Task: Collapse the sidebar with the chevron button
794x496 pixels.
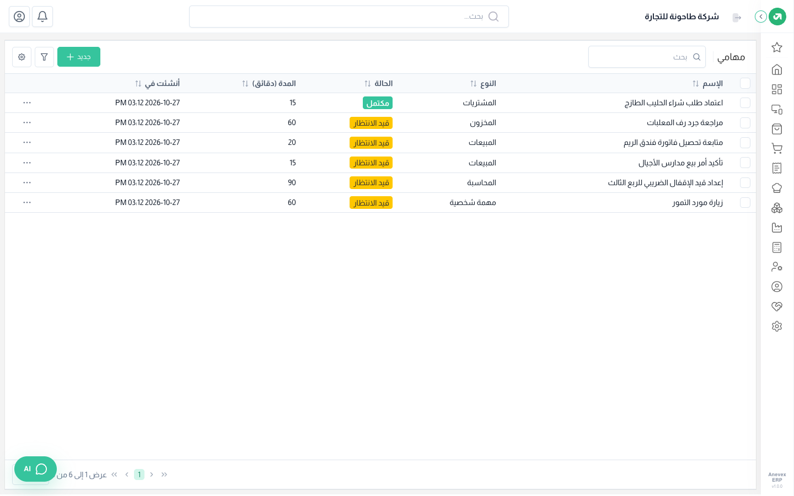Action: click(761, 17)
